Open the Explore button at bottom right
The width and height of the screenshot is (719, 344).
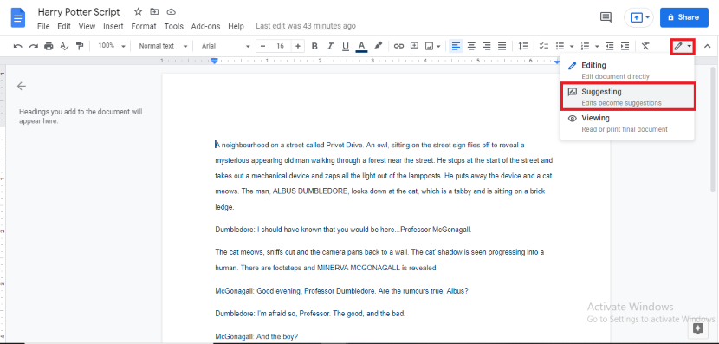pos(698,328)
